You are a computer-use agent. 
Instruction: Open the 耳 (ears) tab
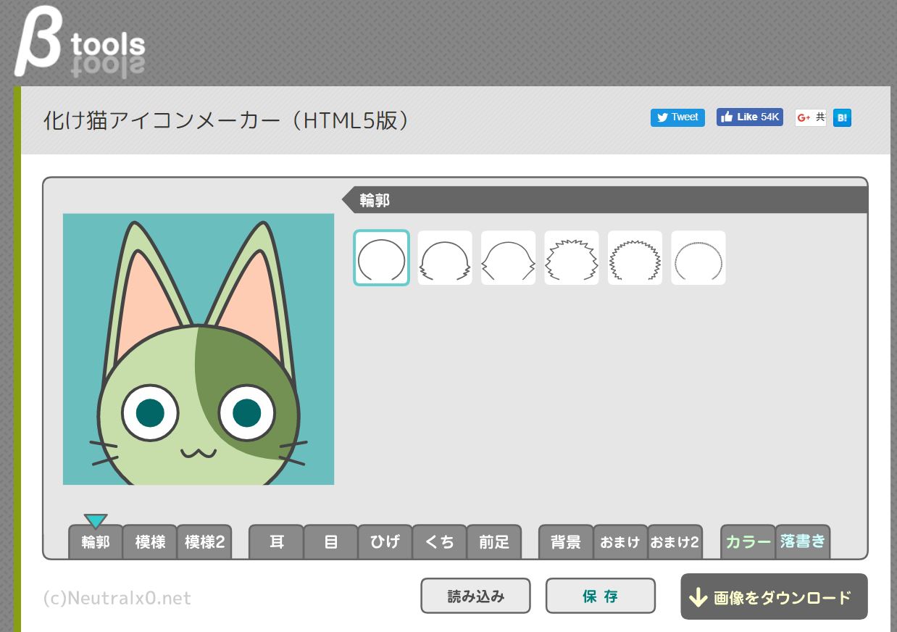pos(276,542)
